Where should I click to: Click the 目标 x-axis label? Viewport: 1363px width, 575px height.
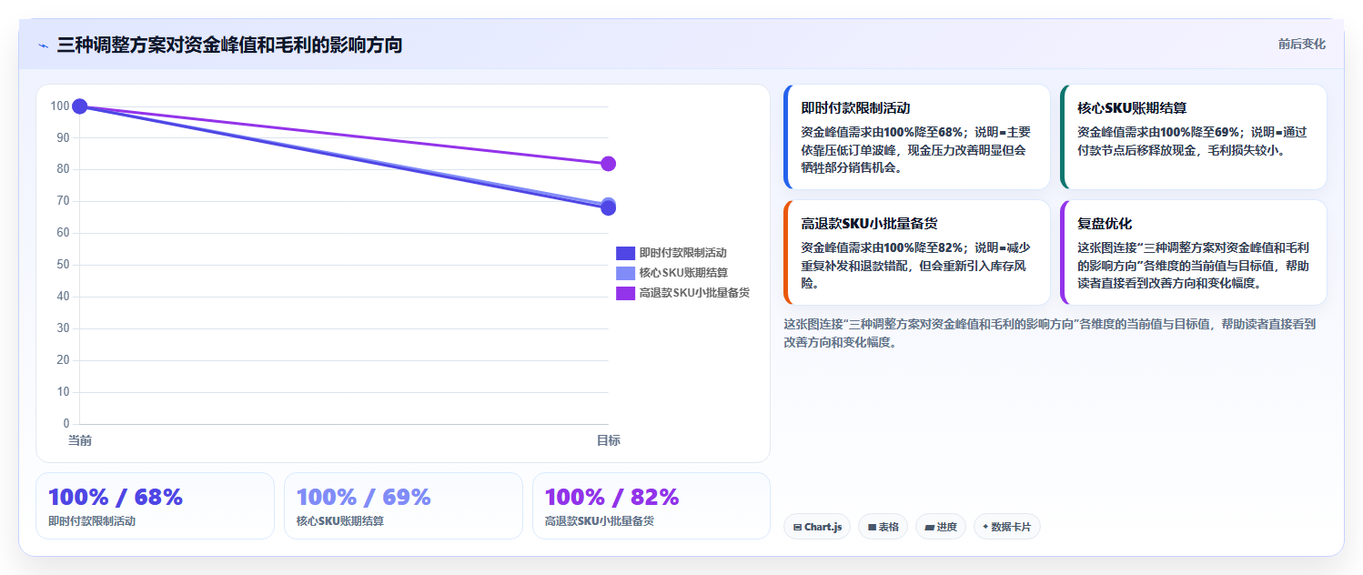click(x=609, y=440)
